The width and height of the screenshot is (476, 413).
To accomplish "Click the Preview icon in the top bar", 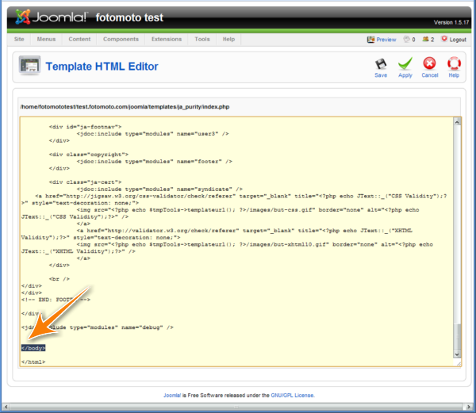I will [370, 40].
